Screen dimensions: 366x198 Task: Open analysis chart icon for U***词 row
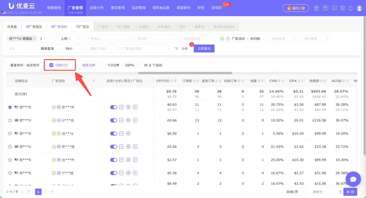coord(122,120)
